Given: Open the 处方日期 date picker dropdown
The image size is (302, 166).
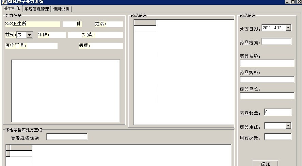Looking at the screenshot, I should (288, 28).
